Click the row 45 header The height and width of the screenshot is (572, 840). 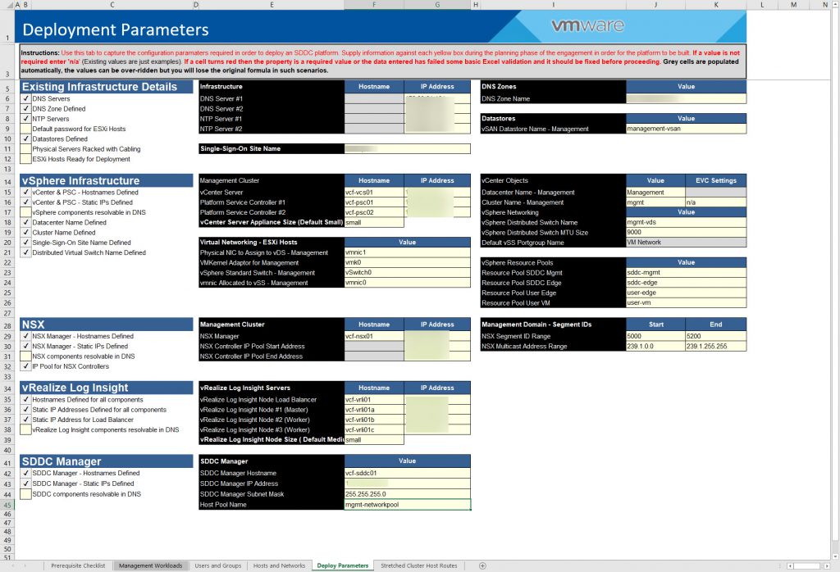[7, 506]
